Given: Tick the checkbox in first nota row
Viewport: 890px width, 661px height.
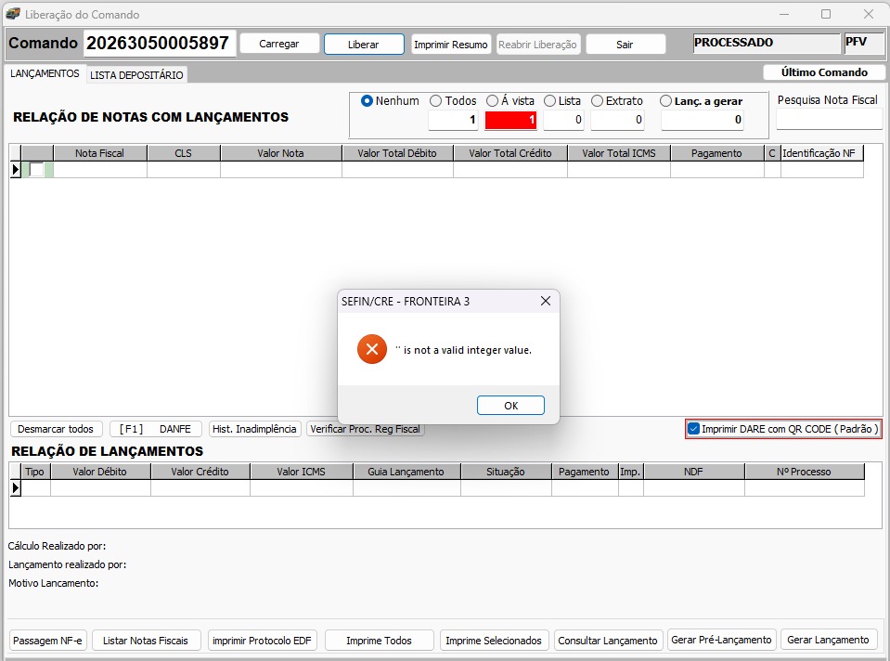Looking at the screenshot, I should 36,170.
